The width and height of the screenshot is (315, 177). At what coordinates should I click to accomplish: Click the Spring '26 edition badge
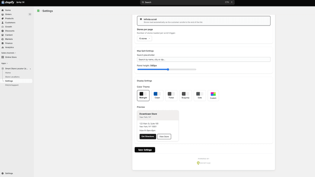20,2
